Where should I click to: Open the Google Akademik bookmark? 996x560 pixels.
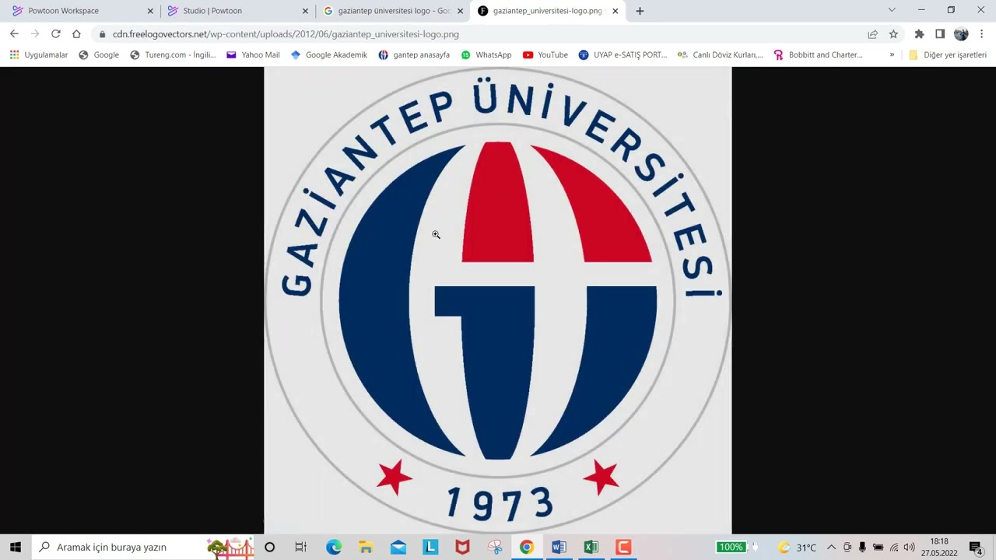pyautogui.click(x=328, y=54)
